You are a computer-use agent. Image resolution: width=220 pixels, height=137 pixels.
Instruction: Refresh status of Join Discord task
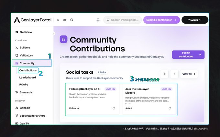[x=170, y=108]
